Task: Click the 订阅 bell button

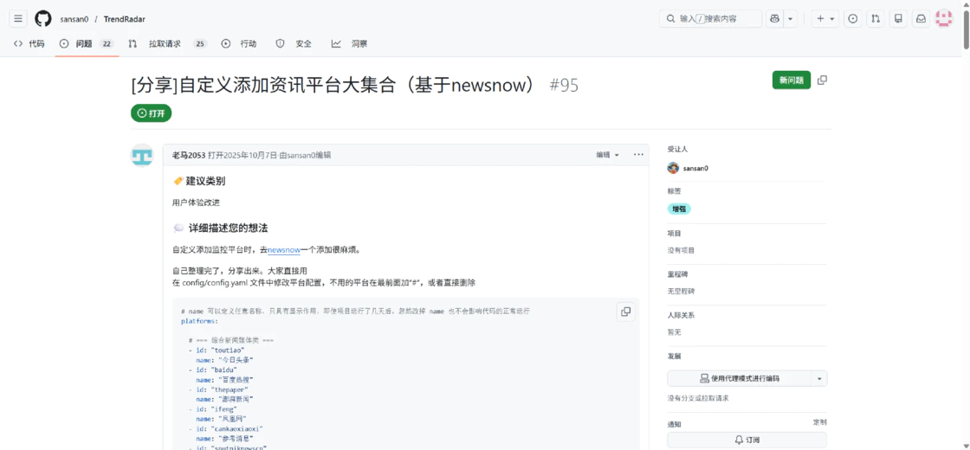Action: click(x=747, y=440)
